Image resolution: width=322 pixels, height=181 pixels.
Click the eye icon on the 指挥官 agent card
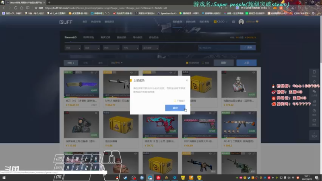pyautogui.click(x=96, y=113)
